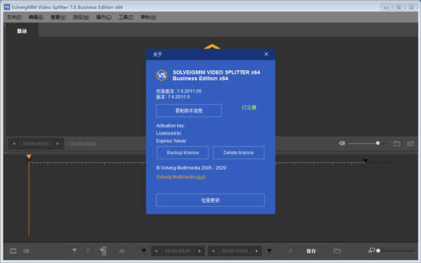This screenshot has width=421, height=263.
Task: Click the black end marker on timeline
Action: pyautogui.click(x=366, y=160)
